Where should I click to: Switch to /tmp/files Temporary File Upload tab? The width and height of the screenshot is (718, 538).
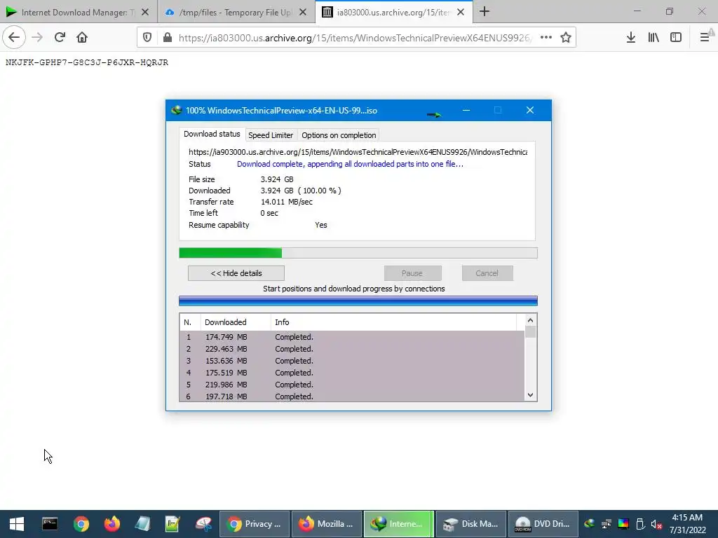(x=230, y=13)
